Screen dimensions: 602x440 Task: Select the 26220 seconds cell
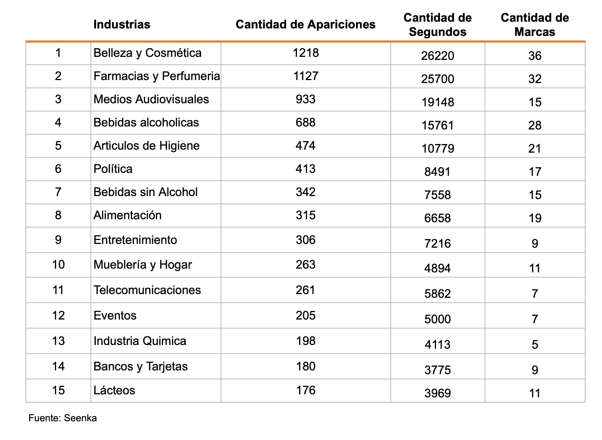click(x=437, y=56)
